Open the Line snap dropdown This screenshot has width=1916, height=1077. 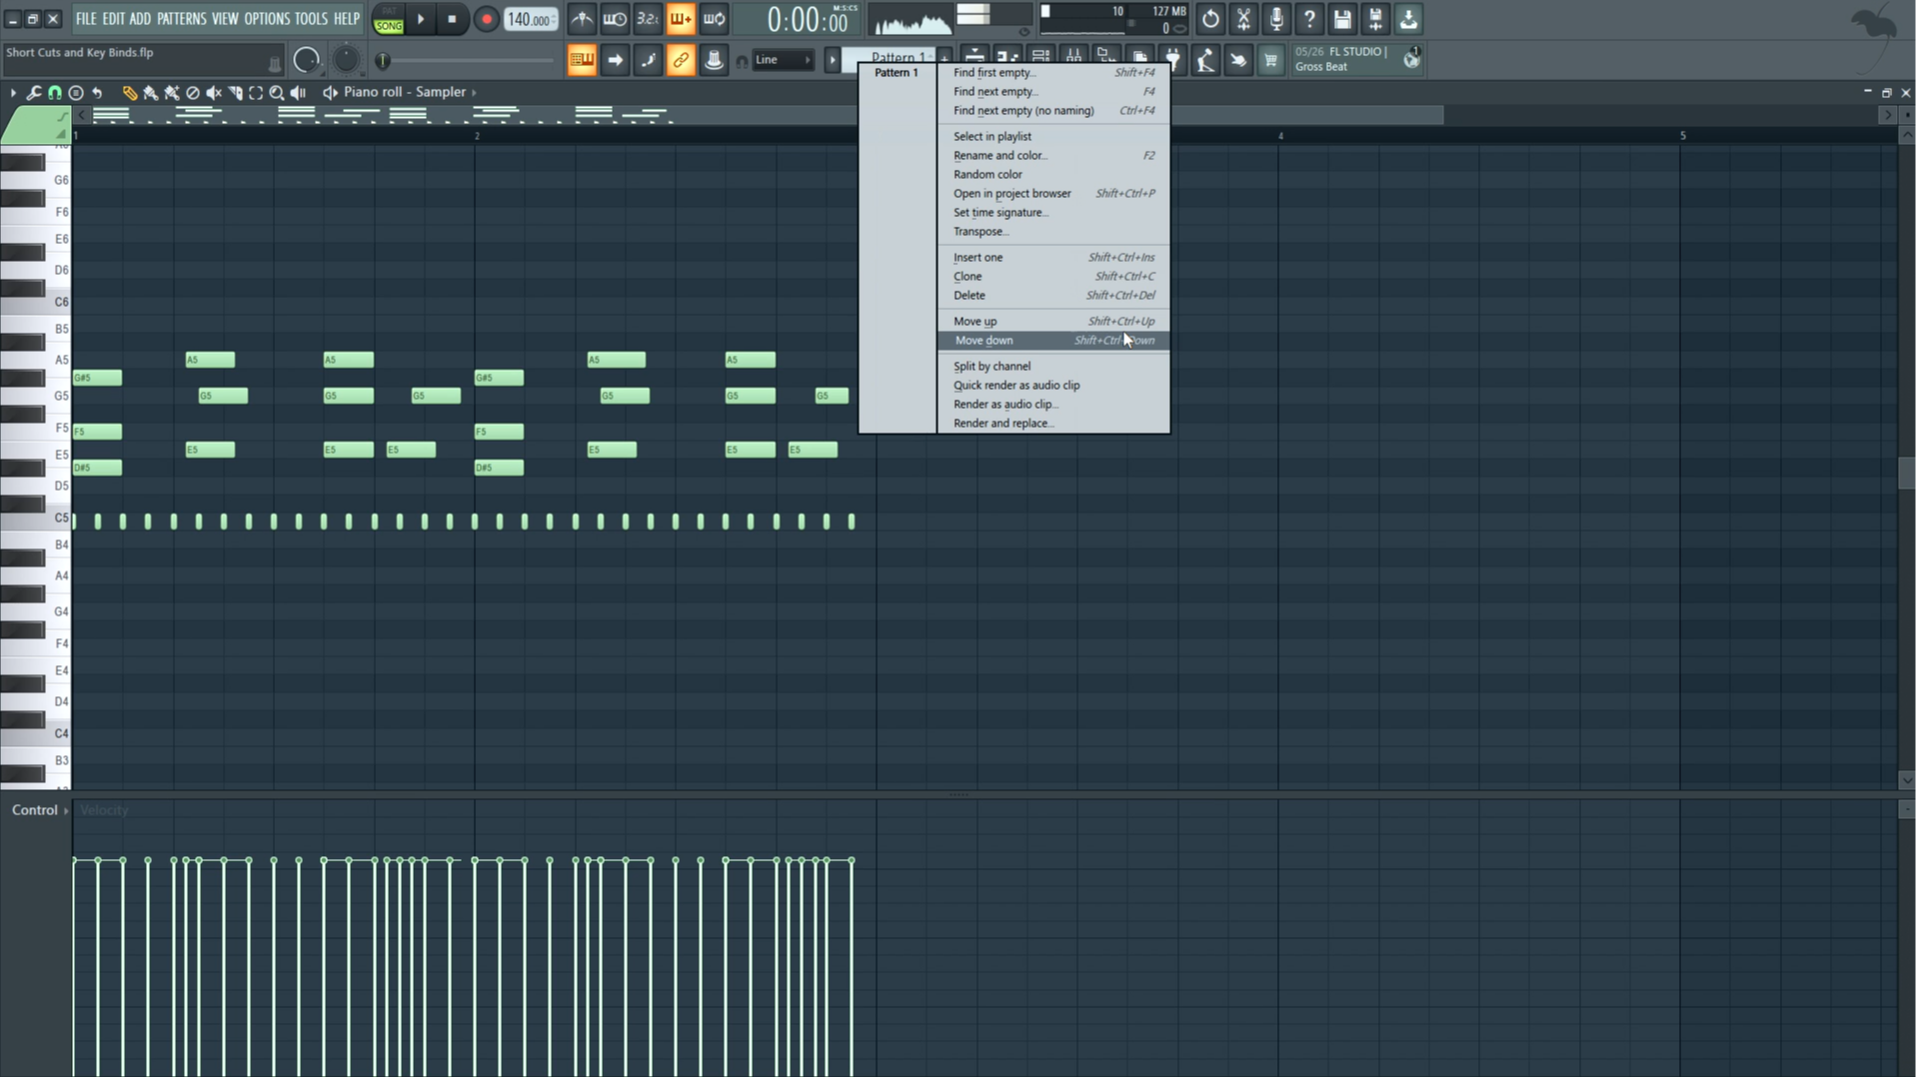782,60
